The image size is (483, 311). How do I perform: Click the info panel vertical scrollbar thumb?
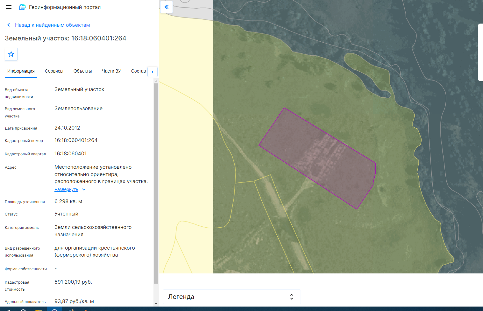click(x=156, y=183)
